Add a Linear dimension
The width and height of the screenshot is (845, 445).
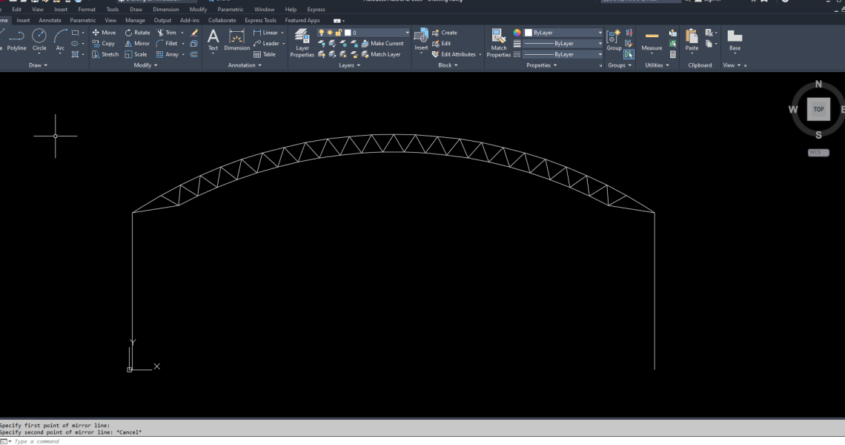[x=265, y=33]
